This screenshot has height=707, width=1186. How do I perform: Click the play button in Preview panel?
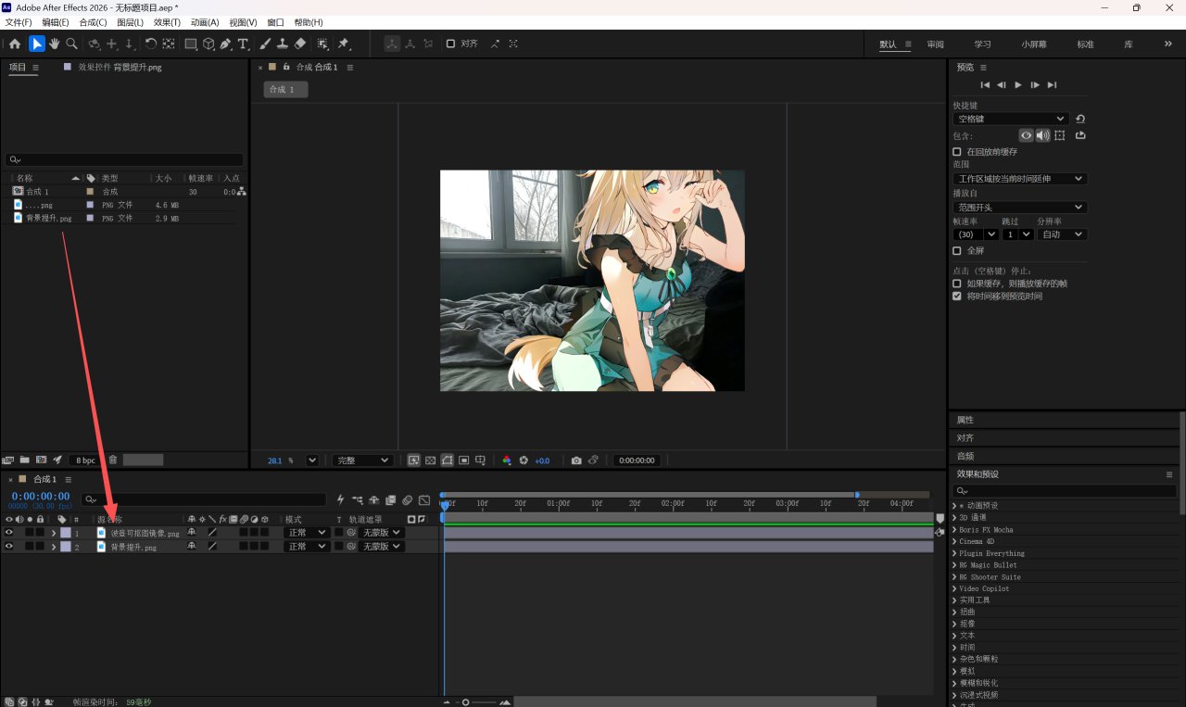pyautogui.click(x=1018, y=84)
